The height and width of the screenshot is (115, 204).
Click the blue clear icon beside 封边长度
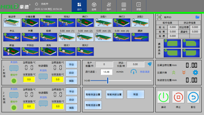tap(150, 64)
